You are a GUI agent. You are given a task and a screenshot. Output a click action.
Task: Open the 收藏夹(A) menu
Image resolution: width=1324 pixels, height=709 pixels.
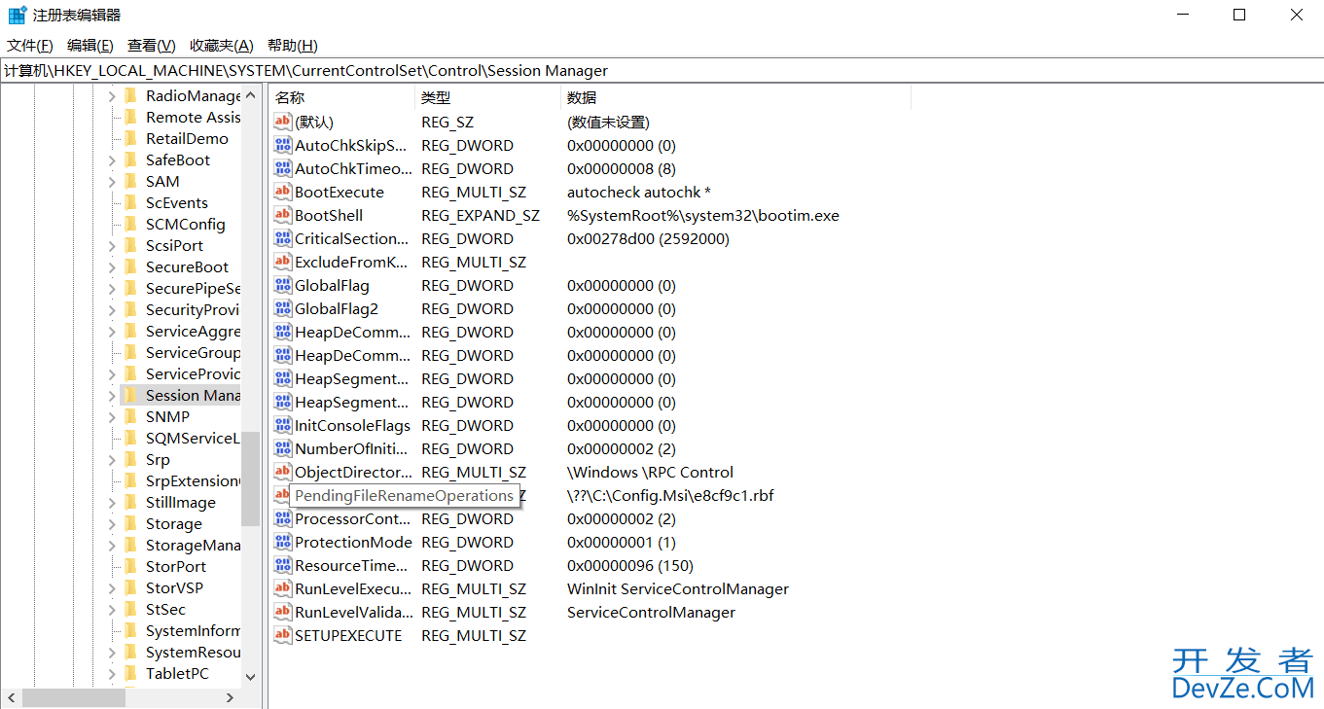point(222,46)
